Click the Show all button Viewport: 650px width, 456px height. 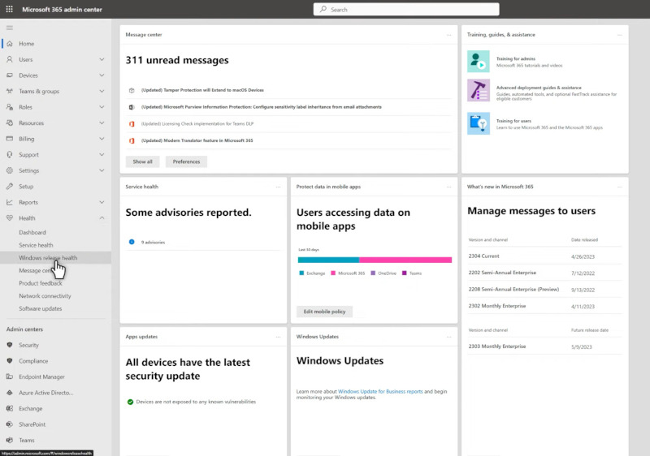click(x=143, y=161)
